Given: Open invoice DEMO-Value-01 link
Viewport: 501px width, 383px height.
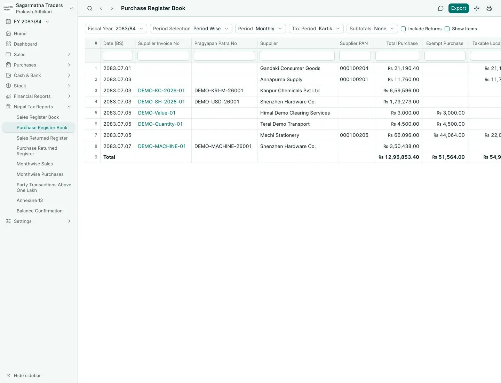Looking at the screenshot, I should (157, 113).
